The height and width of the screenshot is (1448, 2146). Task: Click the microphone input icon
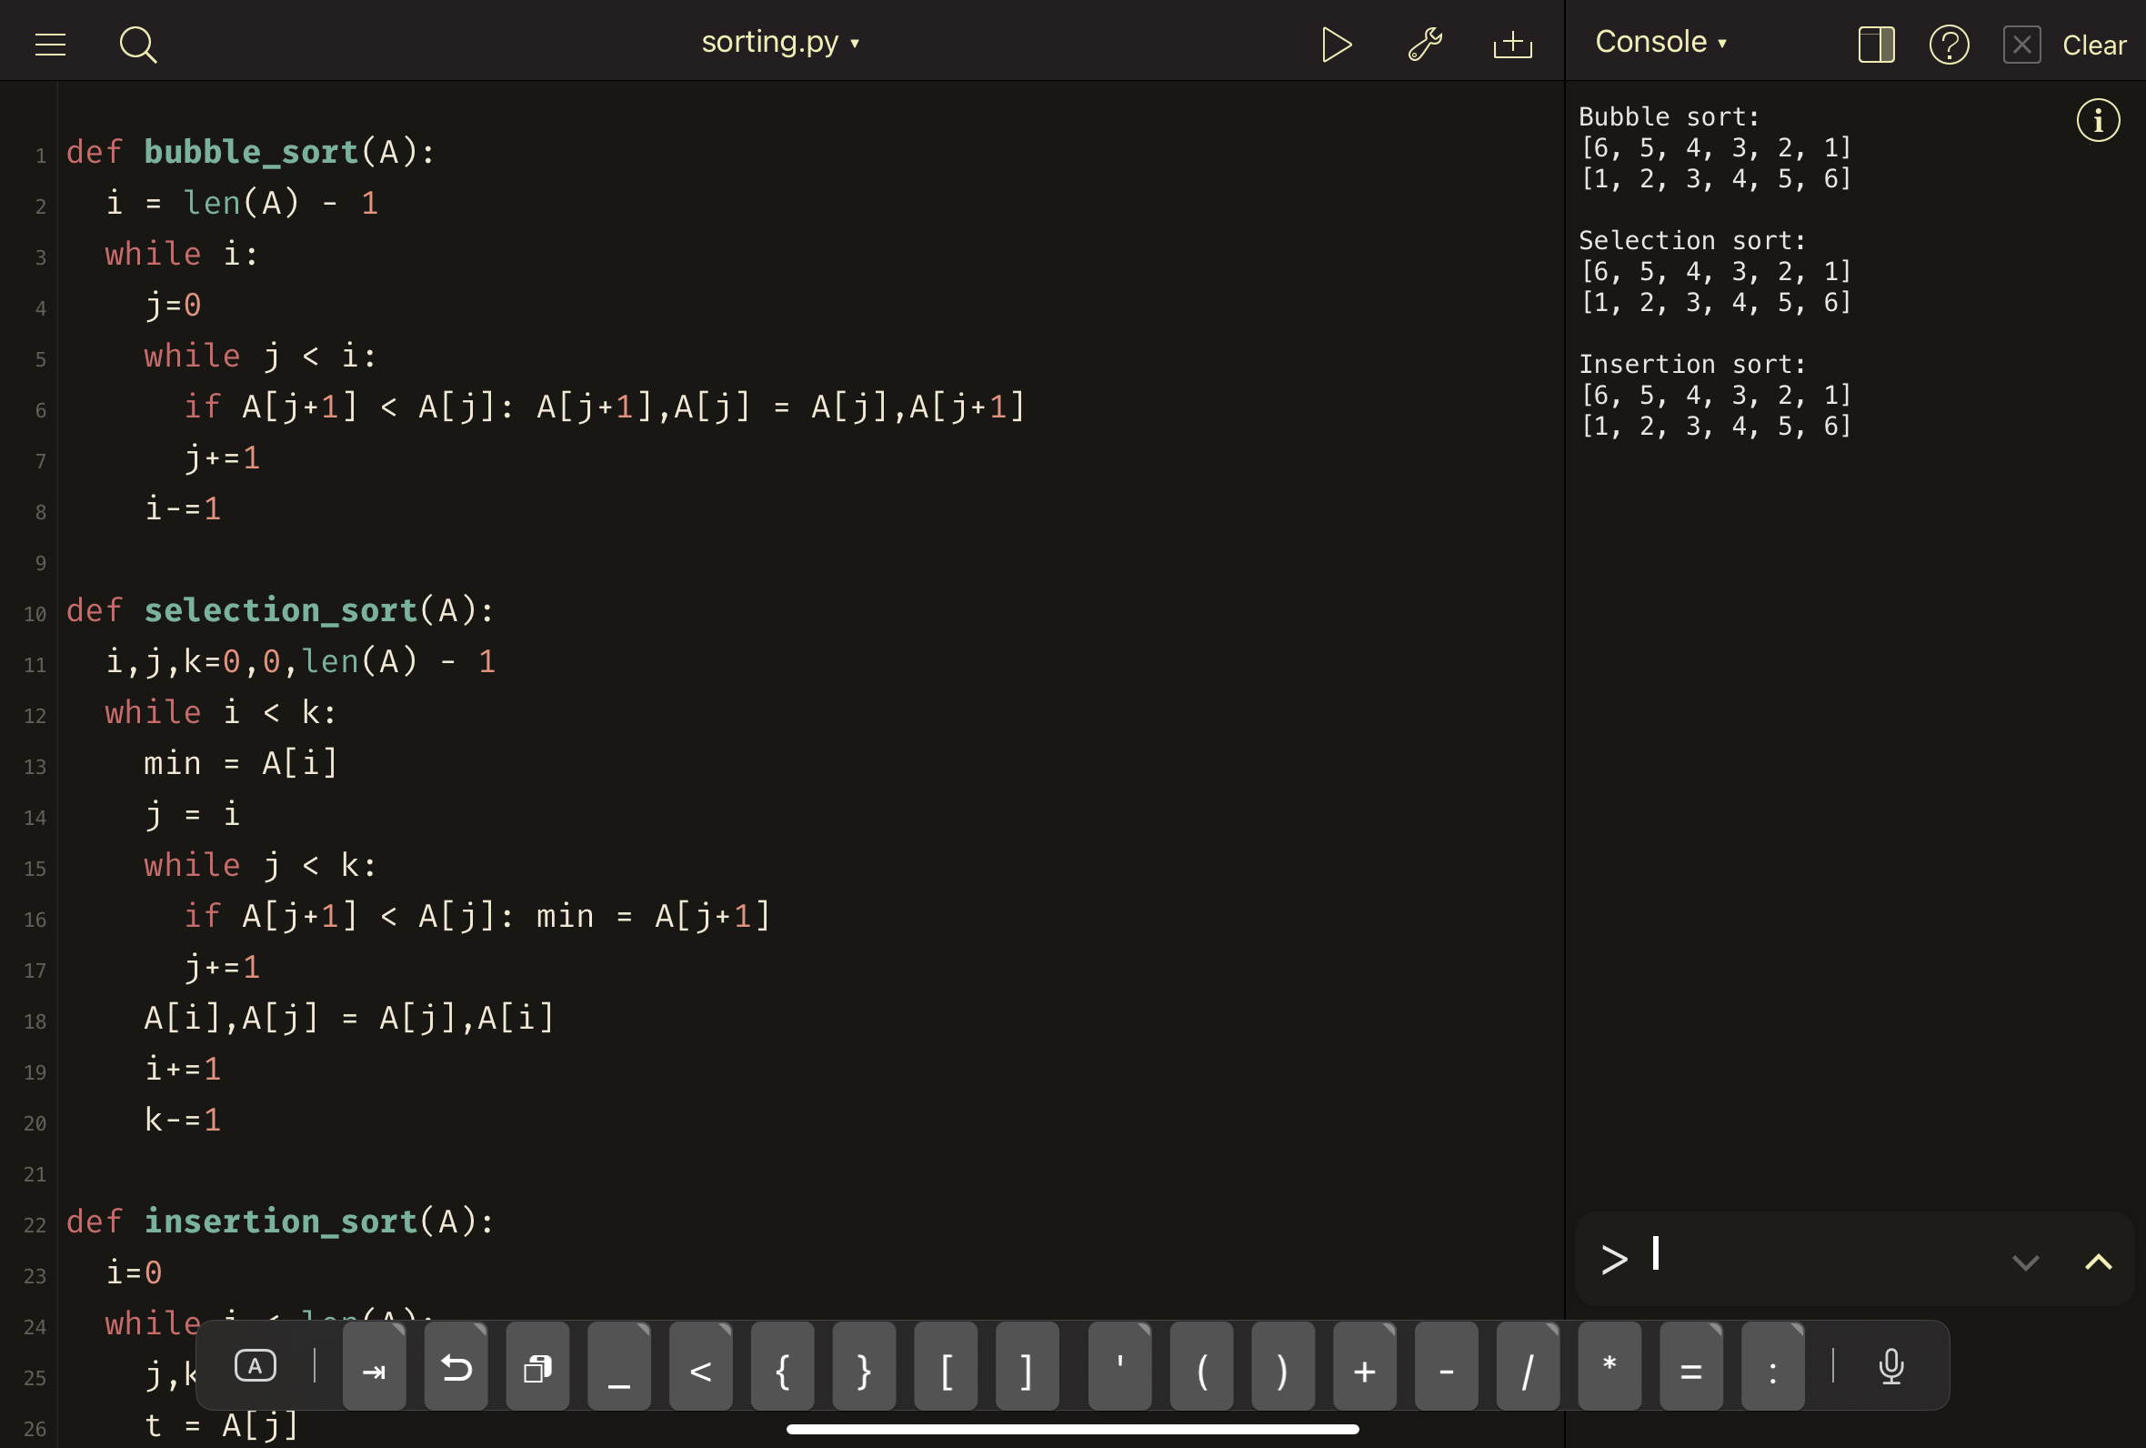1890,1369
